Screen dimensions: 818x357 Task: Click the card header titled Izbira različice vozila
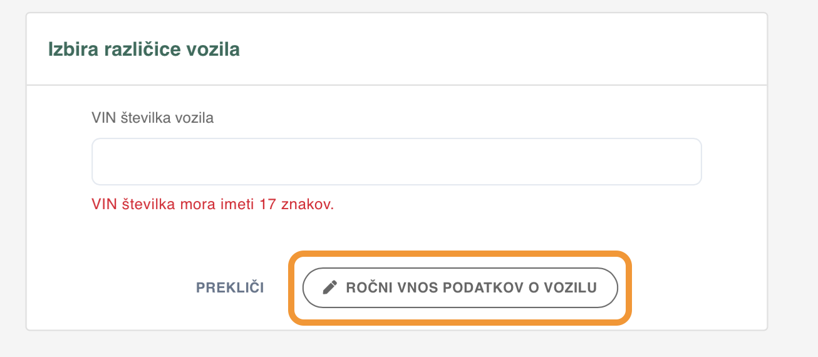(x=396, y=49)
